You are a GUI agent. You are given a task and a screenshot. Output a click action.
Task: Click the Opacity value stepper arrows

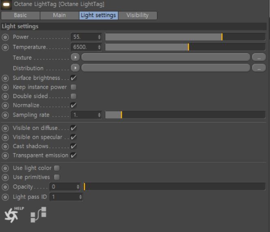pyautogui.click(x=78, y=187)
